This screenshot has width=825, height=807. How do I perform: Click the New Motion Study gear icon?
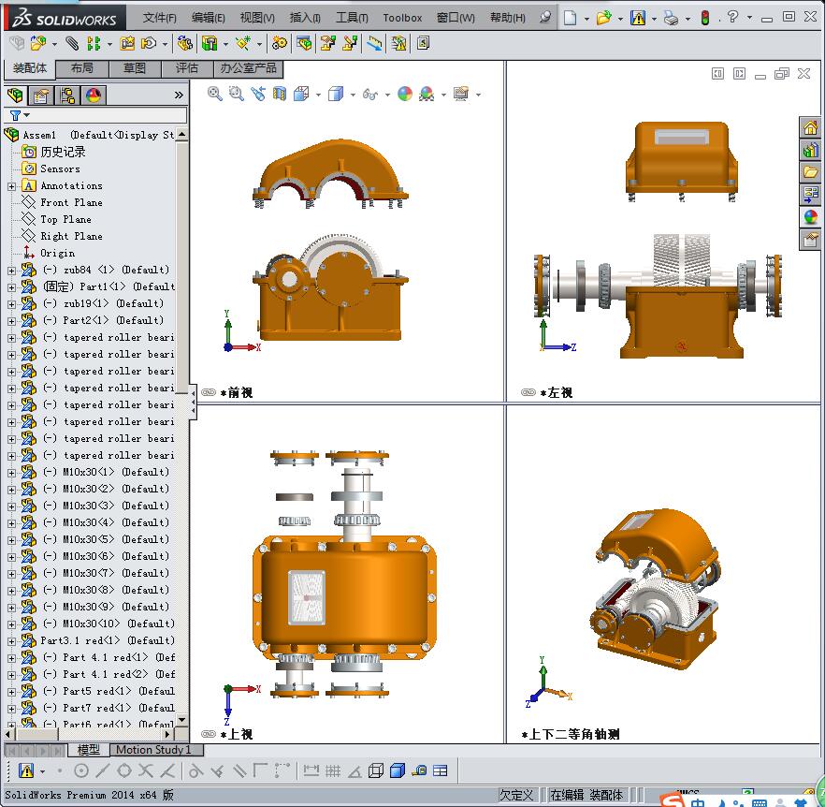[x=279, y=43]
